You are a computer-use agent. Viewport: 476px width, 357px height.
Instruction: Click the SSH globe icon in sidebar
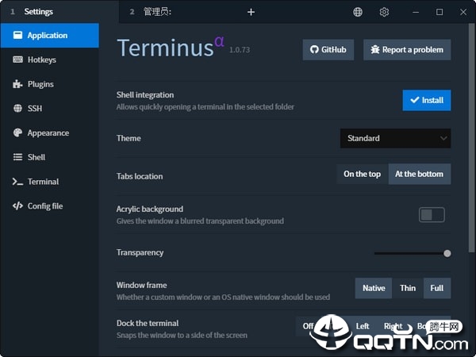(x=17, y=108)
